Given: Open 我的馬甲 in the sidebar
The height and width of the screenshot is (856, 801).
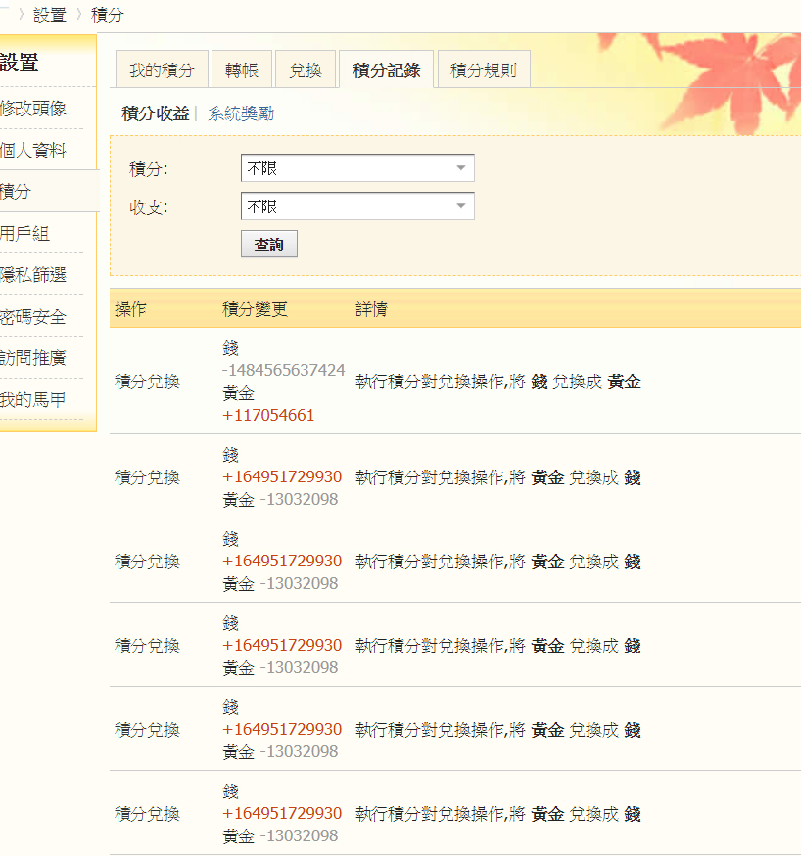Looking at the screenshot, I should coord(33,400).
